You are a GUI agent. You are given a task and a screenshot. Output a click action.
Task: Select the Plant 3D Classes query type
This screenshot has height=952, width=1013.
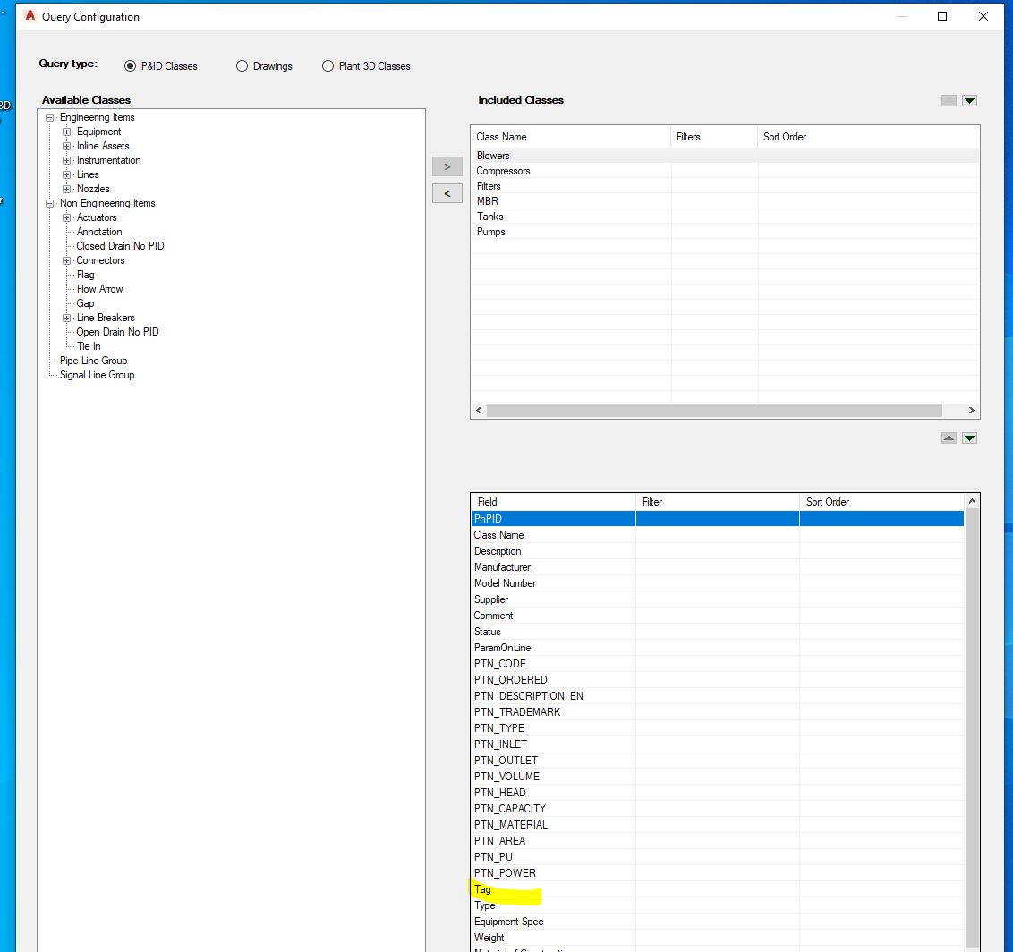(328, 65)
